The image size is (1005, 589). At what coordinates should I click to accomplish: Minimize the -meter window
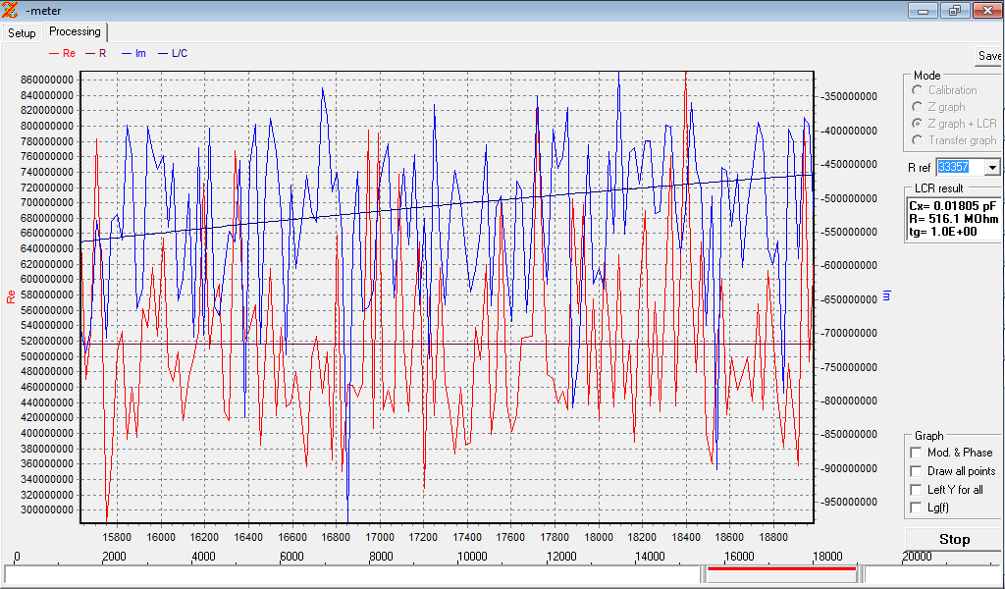pyautogui.click(x=923, y=10)
